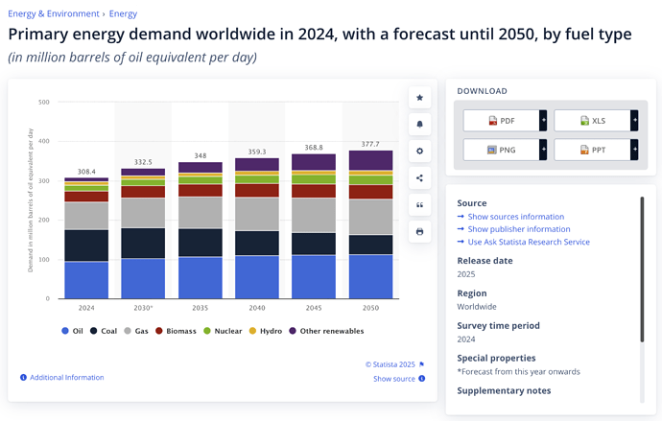
Task: Expand the PDF download plus button
Action: pyautogui.click(x=543, y=121)
